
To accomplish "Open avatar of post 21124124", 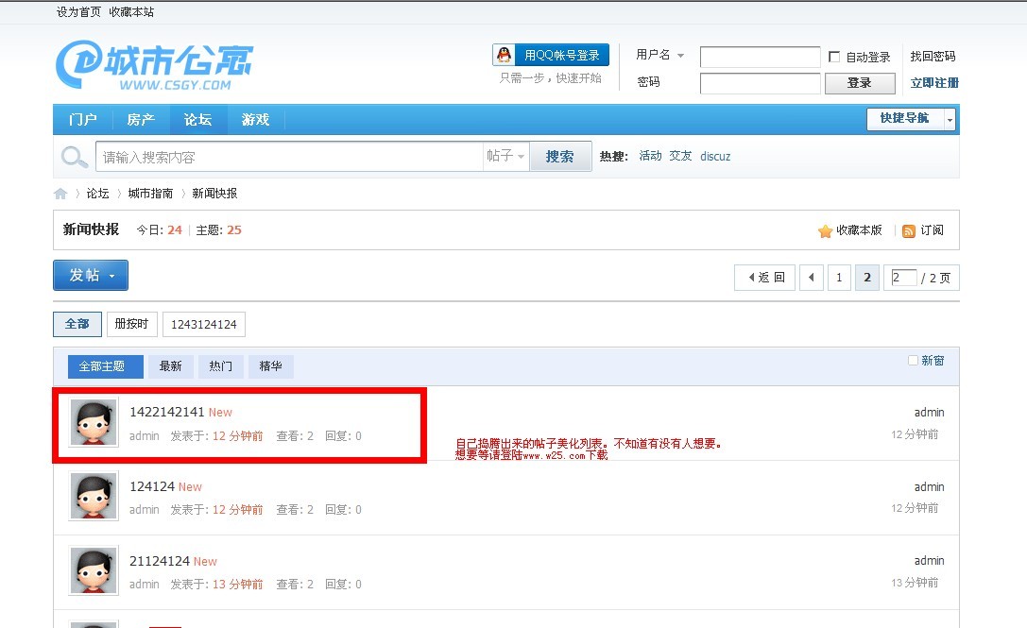I will [x=94, y=570].
